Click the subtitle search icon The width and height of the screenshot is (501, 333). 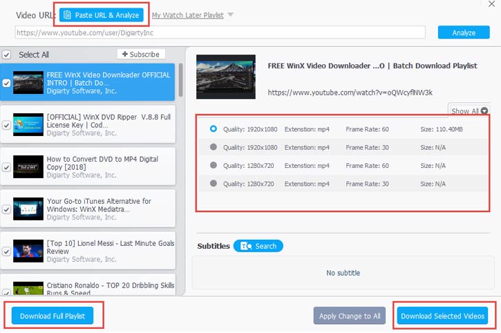coord(246,246)
